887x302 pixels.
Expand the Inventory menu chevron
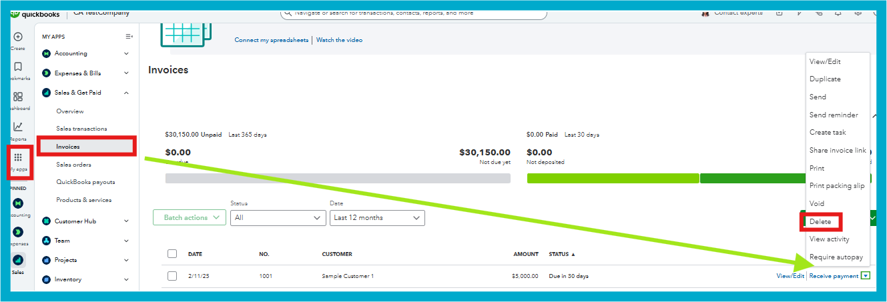click(127, 279)
